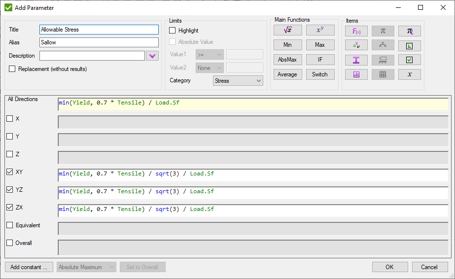The image size is (455, 279).
Task: Insert the square root function
Action: pos(288,30)
